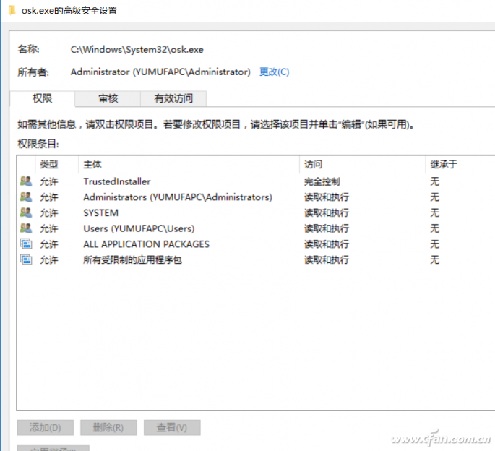This screenshot has height=451, width=495.
Task: Click the 查看(V) button
Action: (172, 428)
